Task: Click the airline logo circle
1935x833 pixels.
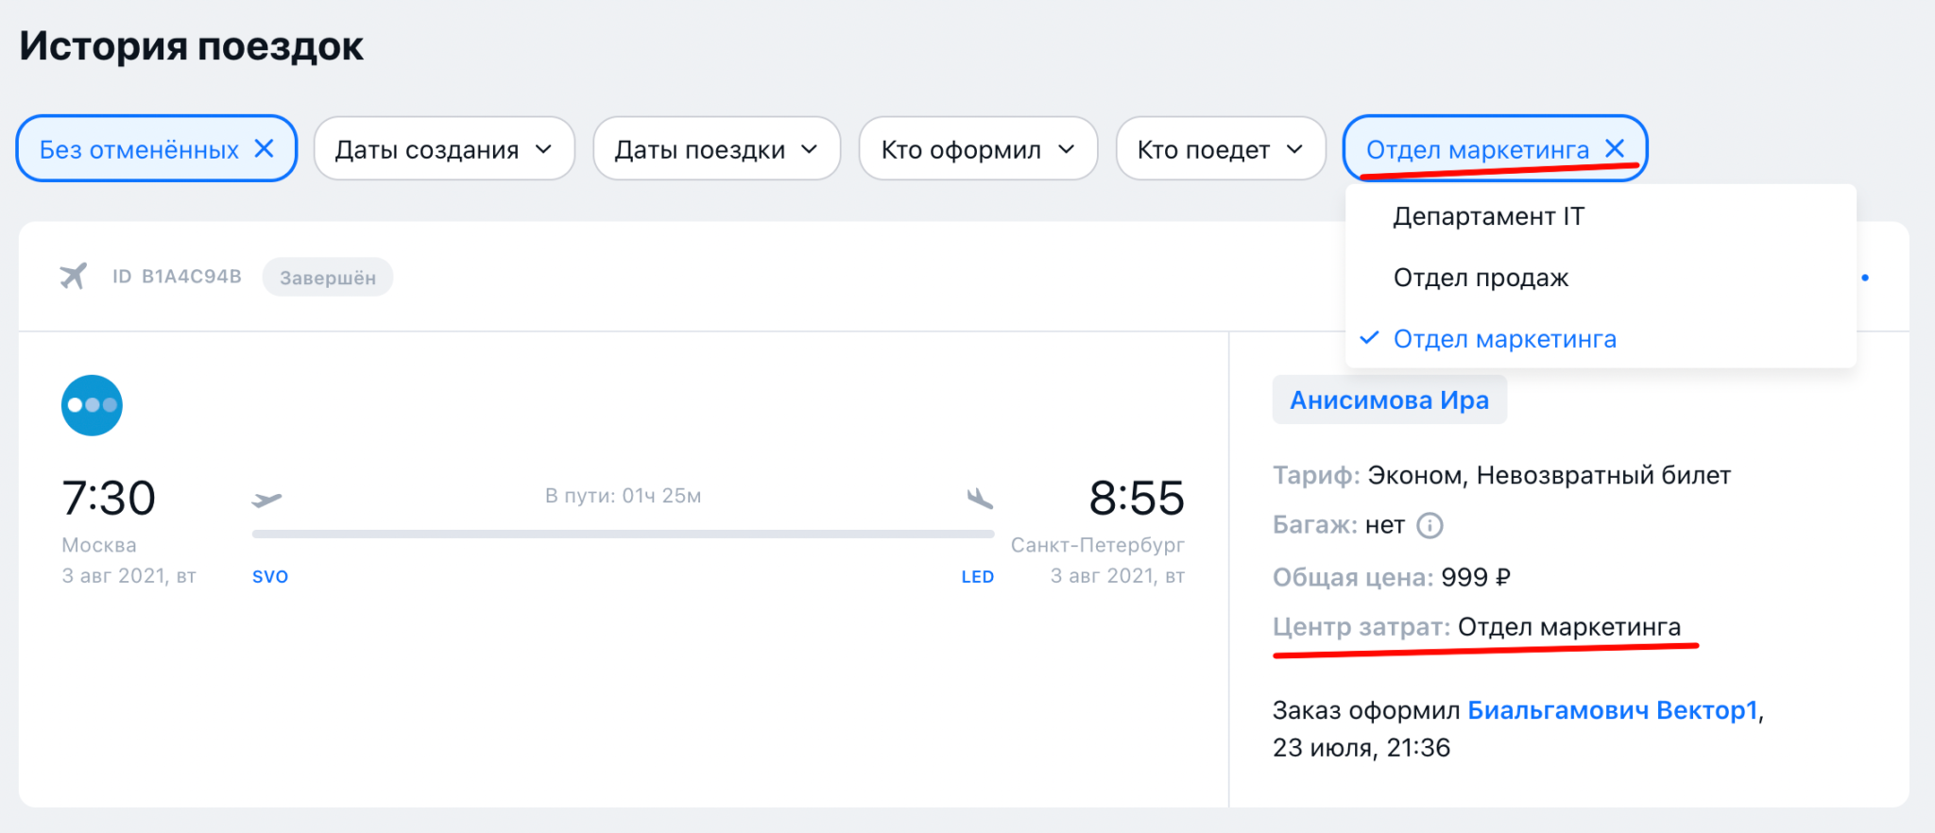Action: [92, 405]
